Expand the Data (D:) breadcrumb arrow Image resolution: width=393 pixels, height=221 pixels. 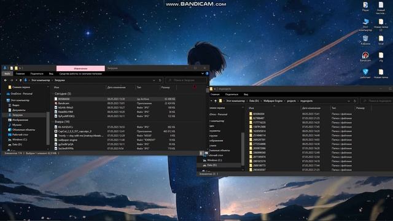[x=261, y=101]
